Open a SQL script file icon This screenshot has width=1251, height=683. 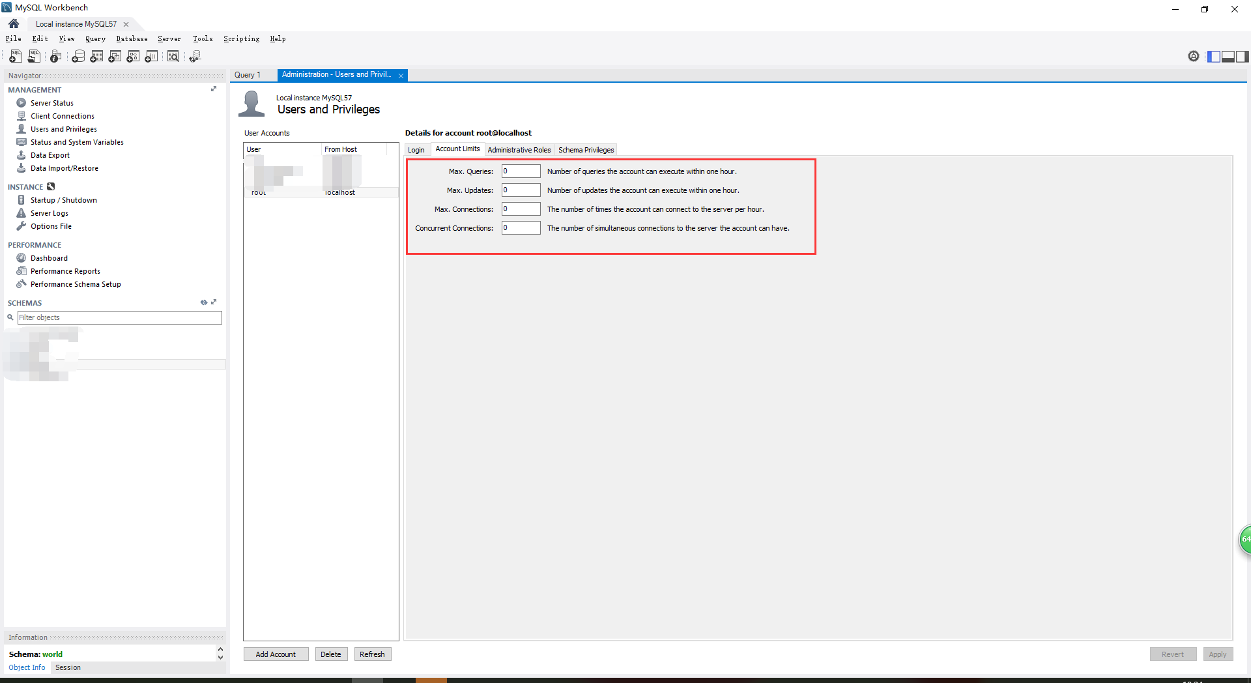click(x=34, y=57)
